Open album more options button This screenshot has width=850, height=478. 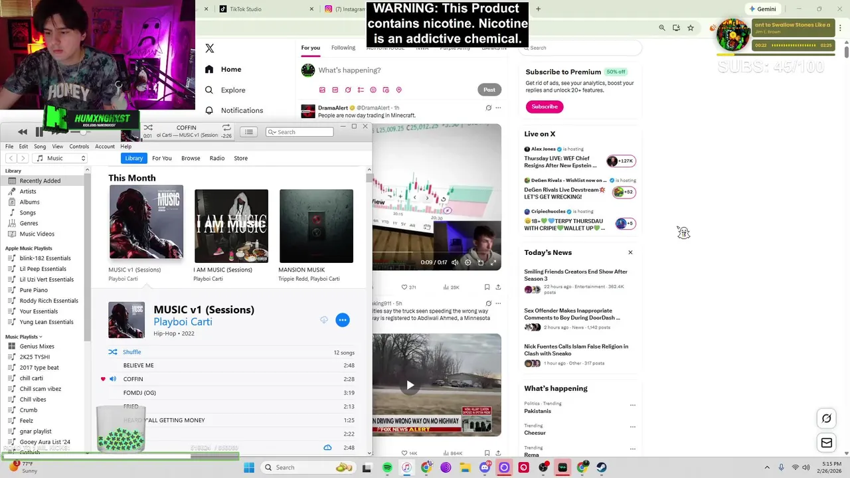point(343,320)
